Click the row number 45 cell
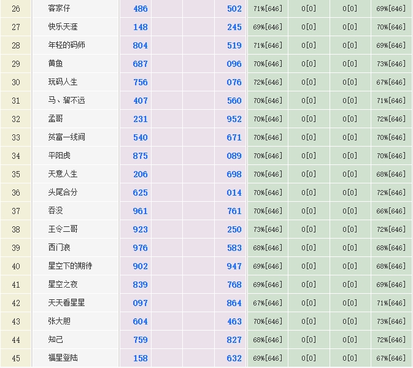 click(16, 358)
